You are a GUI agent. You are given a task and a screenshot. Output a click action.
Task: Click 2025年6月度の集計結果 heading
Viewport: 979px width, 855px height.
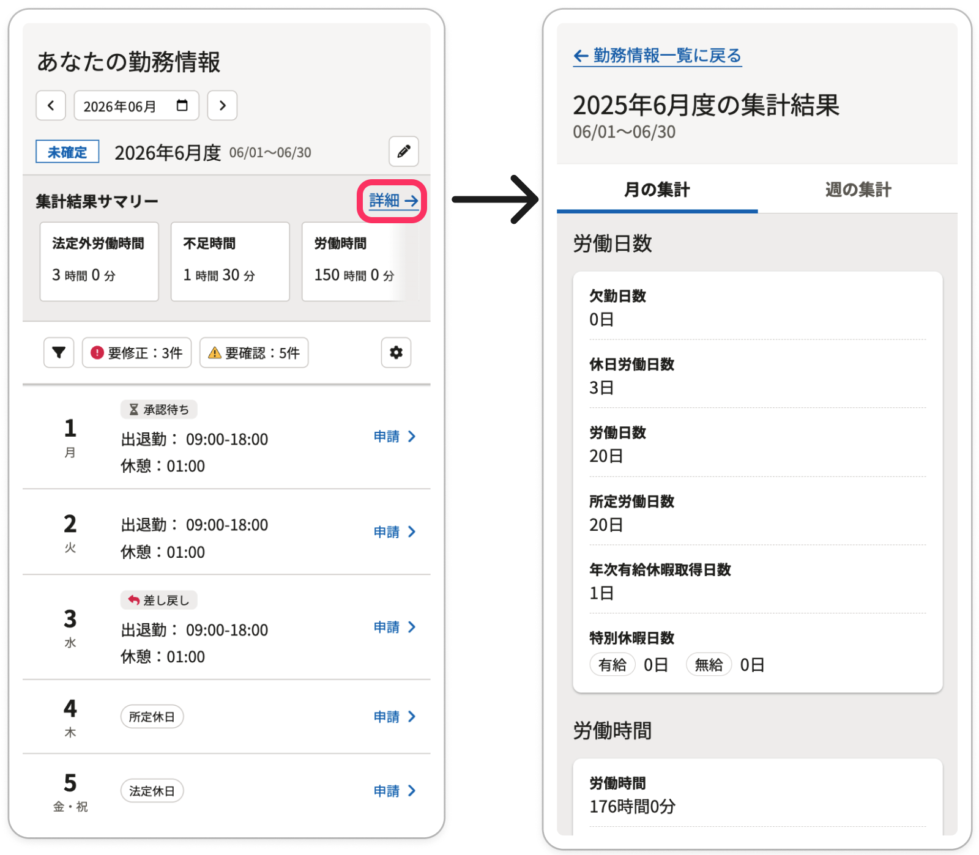click(706, 105)
